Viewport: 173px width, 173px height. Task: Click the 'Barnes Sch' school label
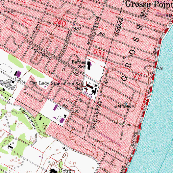click(79, 65)
